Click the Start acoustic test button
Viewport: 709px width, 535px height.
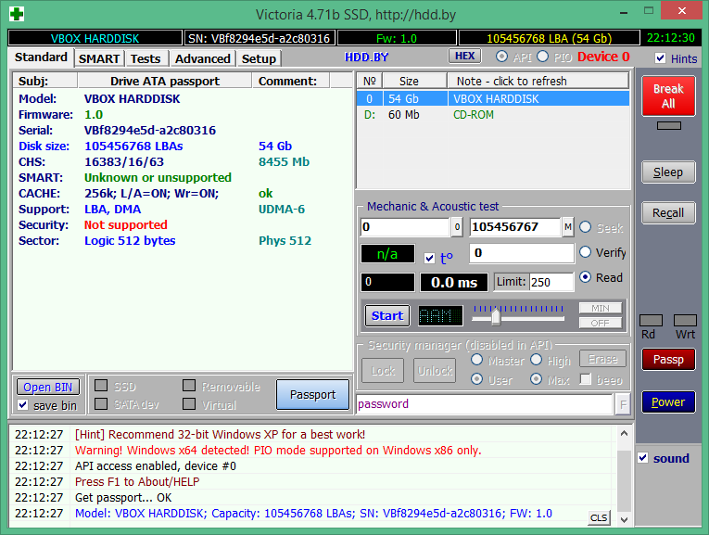click(x=387, y=315)
